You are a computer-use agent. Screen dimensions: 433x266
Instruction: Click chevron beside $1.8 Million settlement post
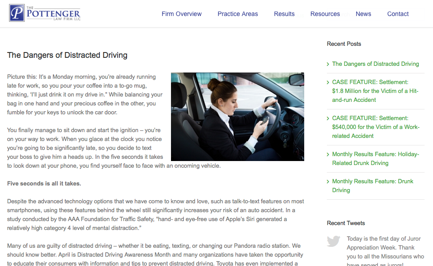[x=328, y=82]
